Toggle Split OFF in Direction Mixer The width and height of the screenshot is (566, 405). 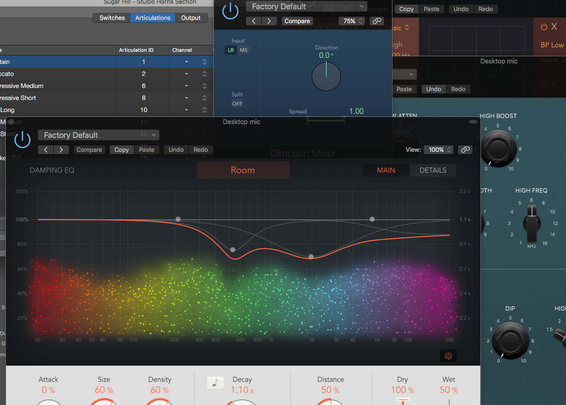coord(237,104)
